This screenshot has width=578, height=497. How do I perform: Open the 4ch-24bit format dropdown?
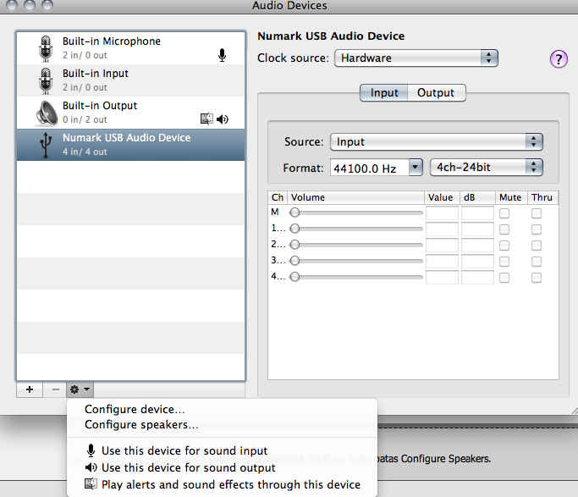tap(487, 168)
